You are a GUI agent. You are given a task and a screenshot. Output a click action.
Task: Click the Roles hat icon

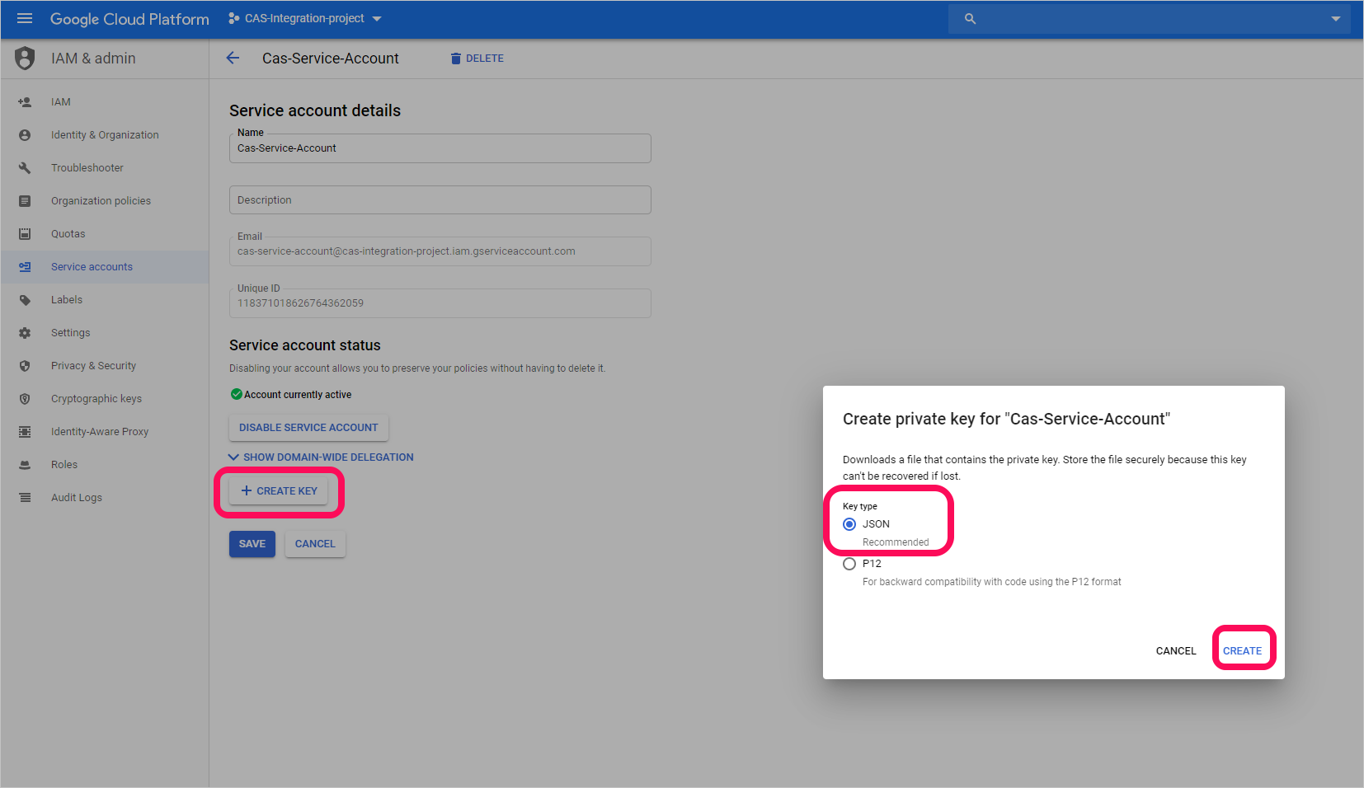(25, 465)
